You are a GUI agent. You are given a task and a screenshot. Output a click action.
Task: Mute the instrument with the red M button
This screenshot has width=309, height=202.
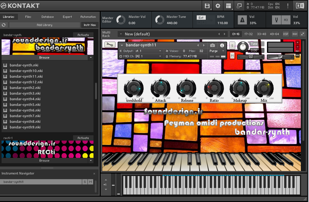click(x=232, y=56)
